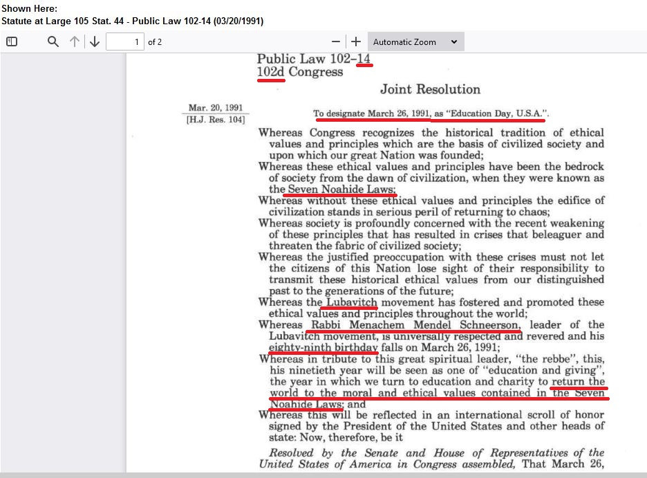The height and width of the screenshot is (478, 647).
Task: Advance to next page with down arrow
Action: [95, 42]
